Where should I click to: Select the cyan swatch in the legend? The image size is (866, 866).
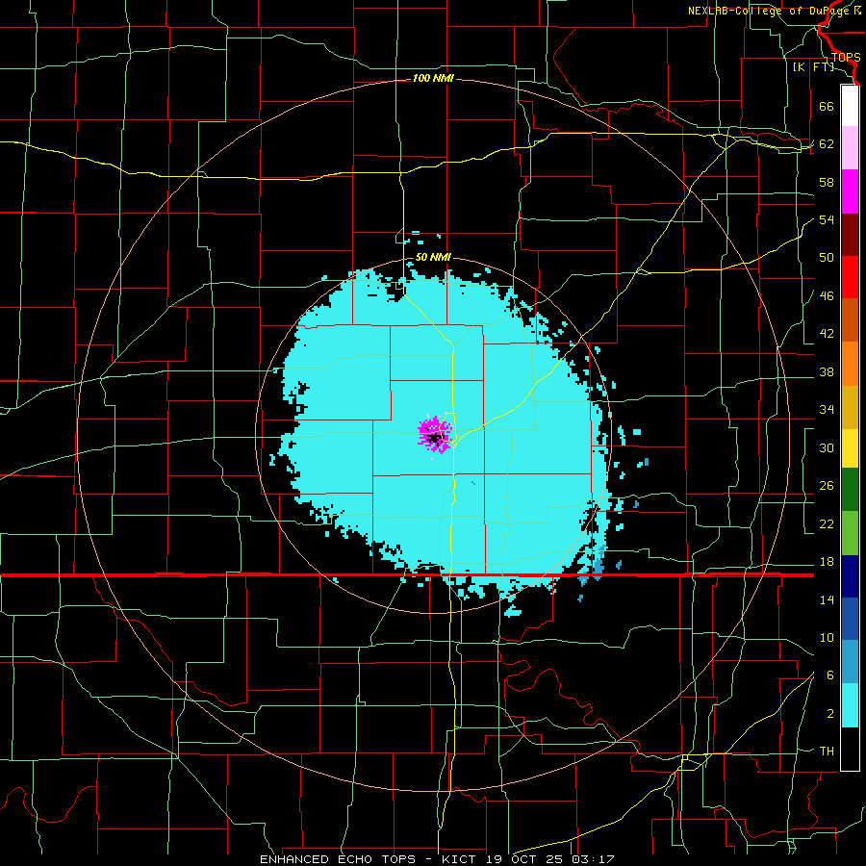pos(850,705)
